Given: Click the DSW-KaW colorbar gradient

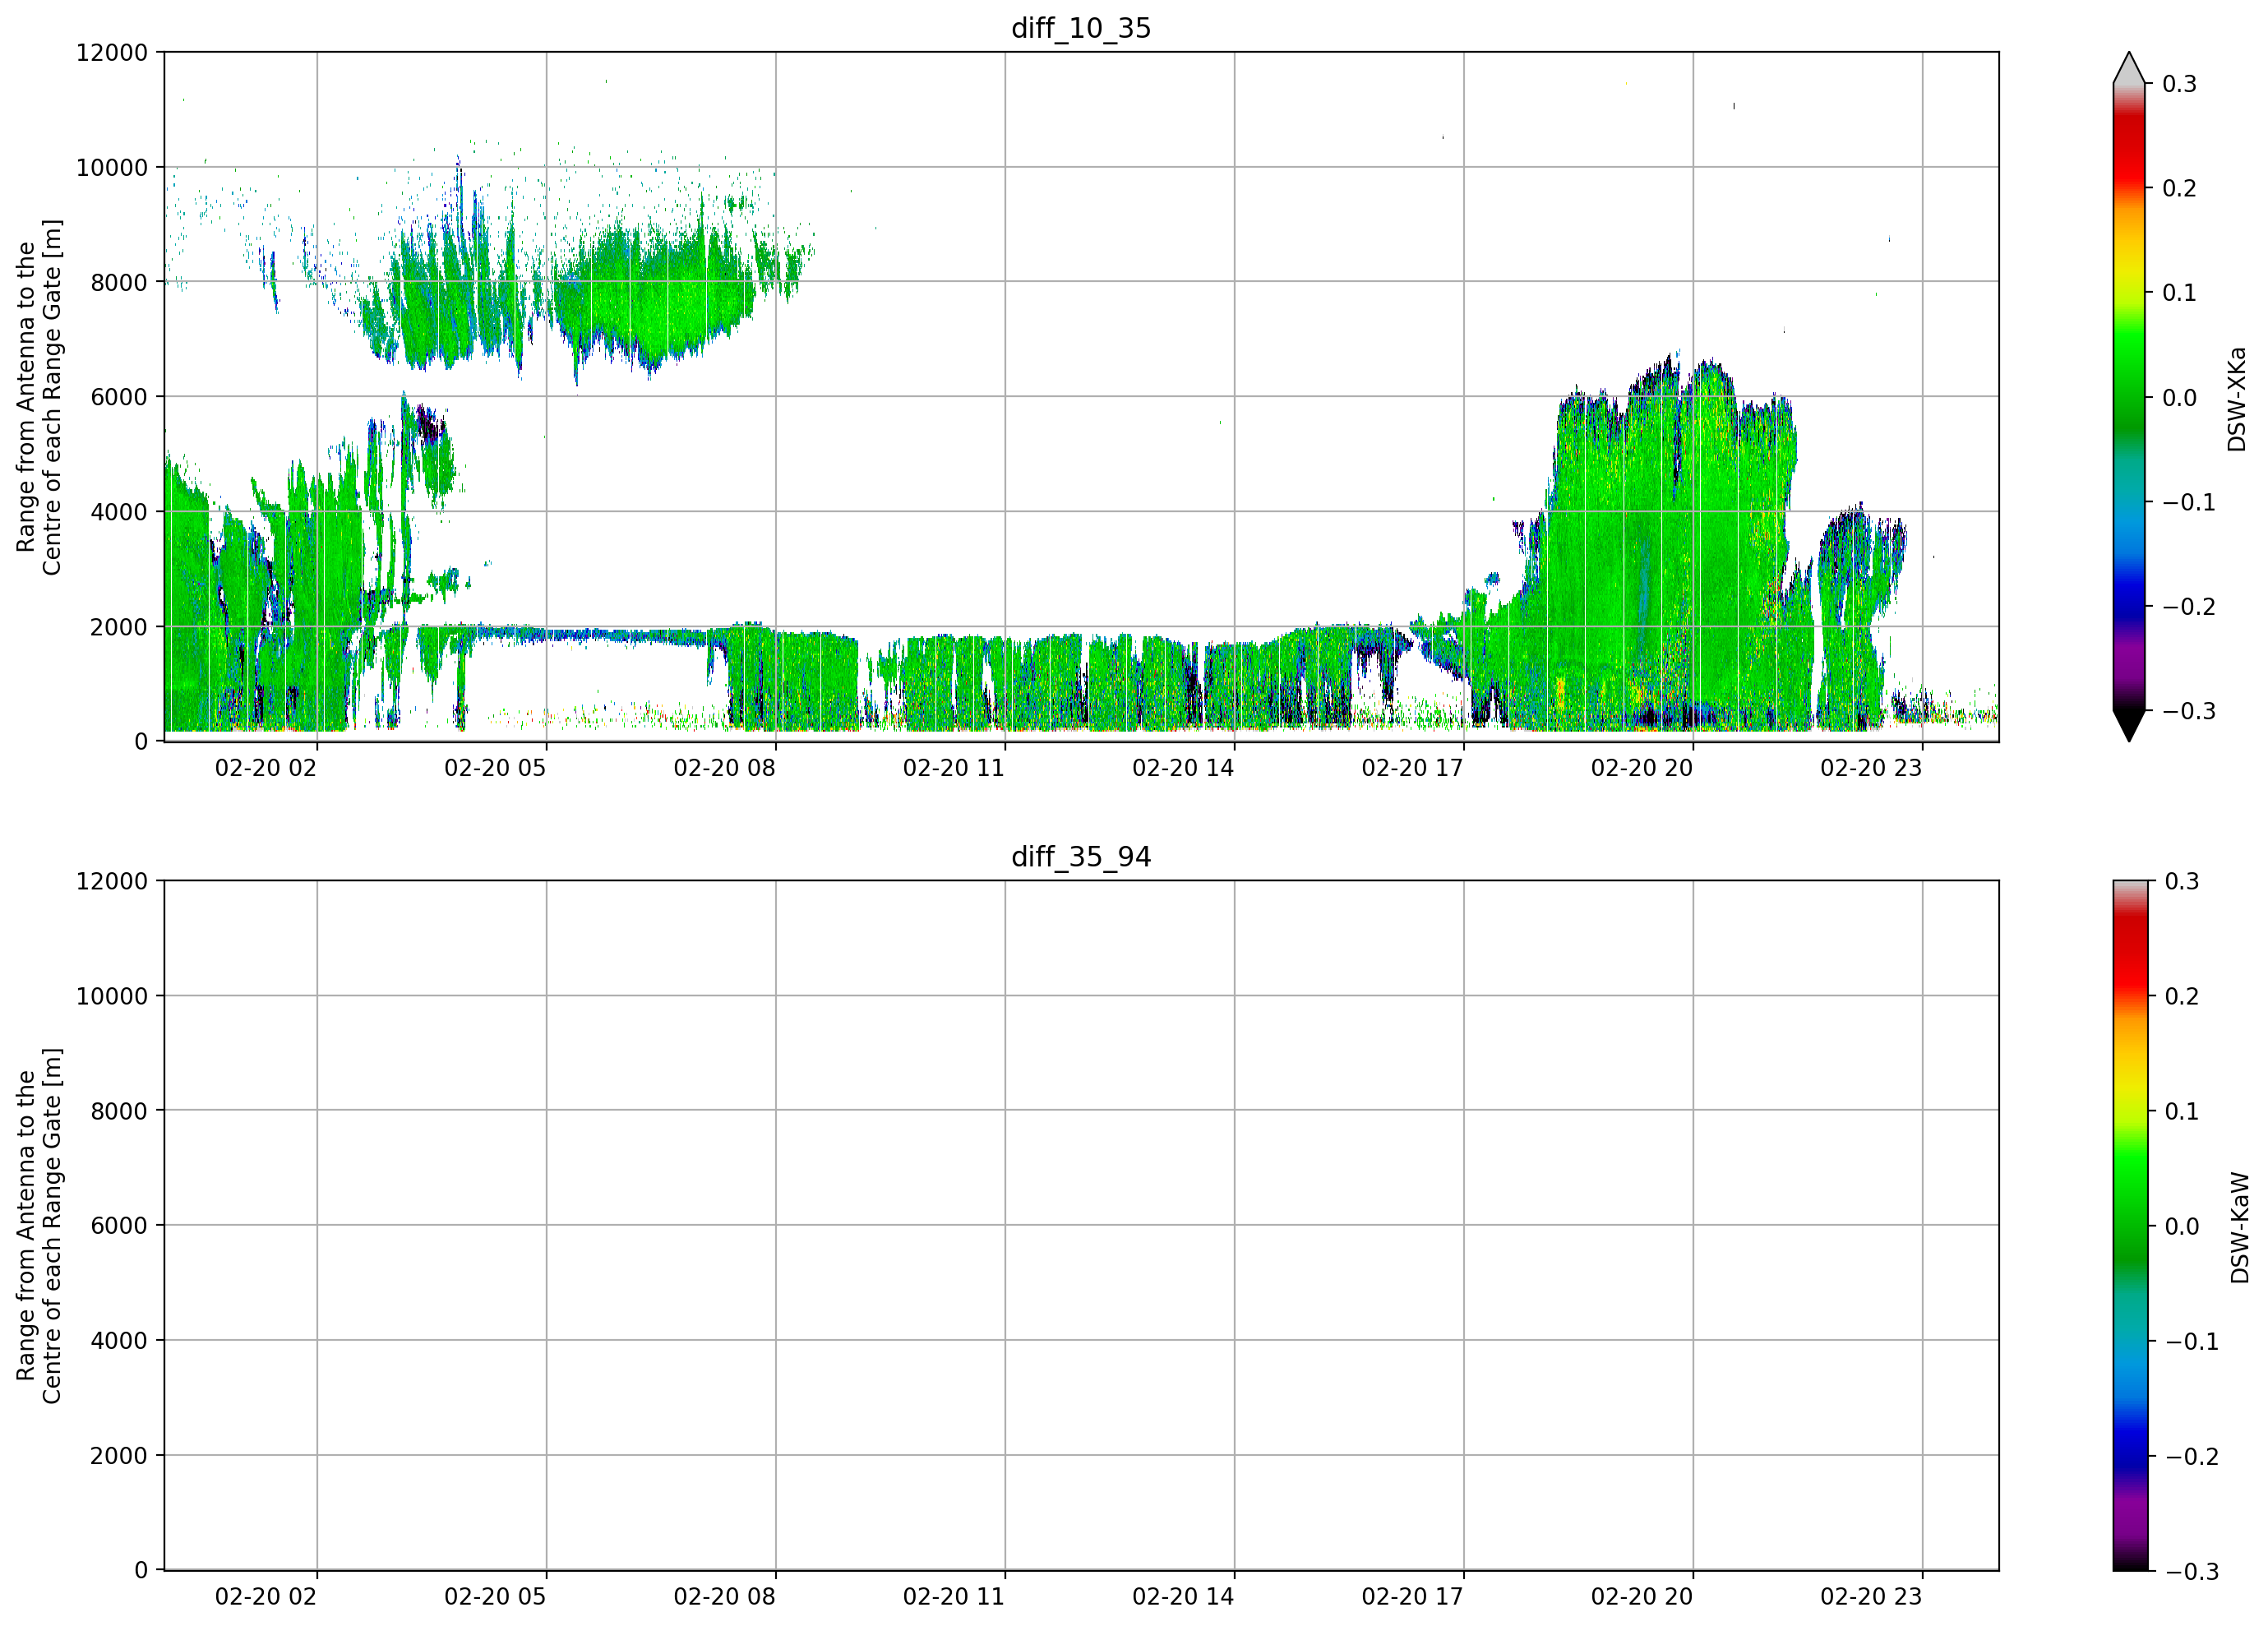Looking at the screenshot, I should pos(2129,1226).
